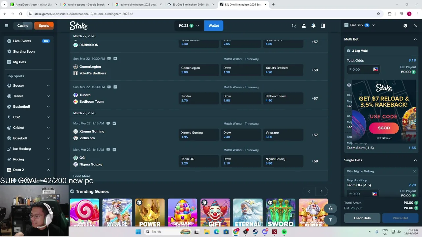Open bet slip settings gear

(405, 26)
